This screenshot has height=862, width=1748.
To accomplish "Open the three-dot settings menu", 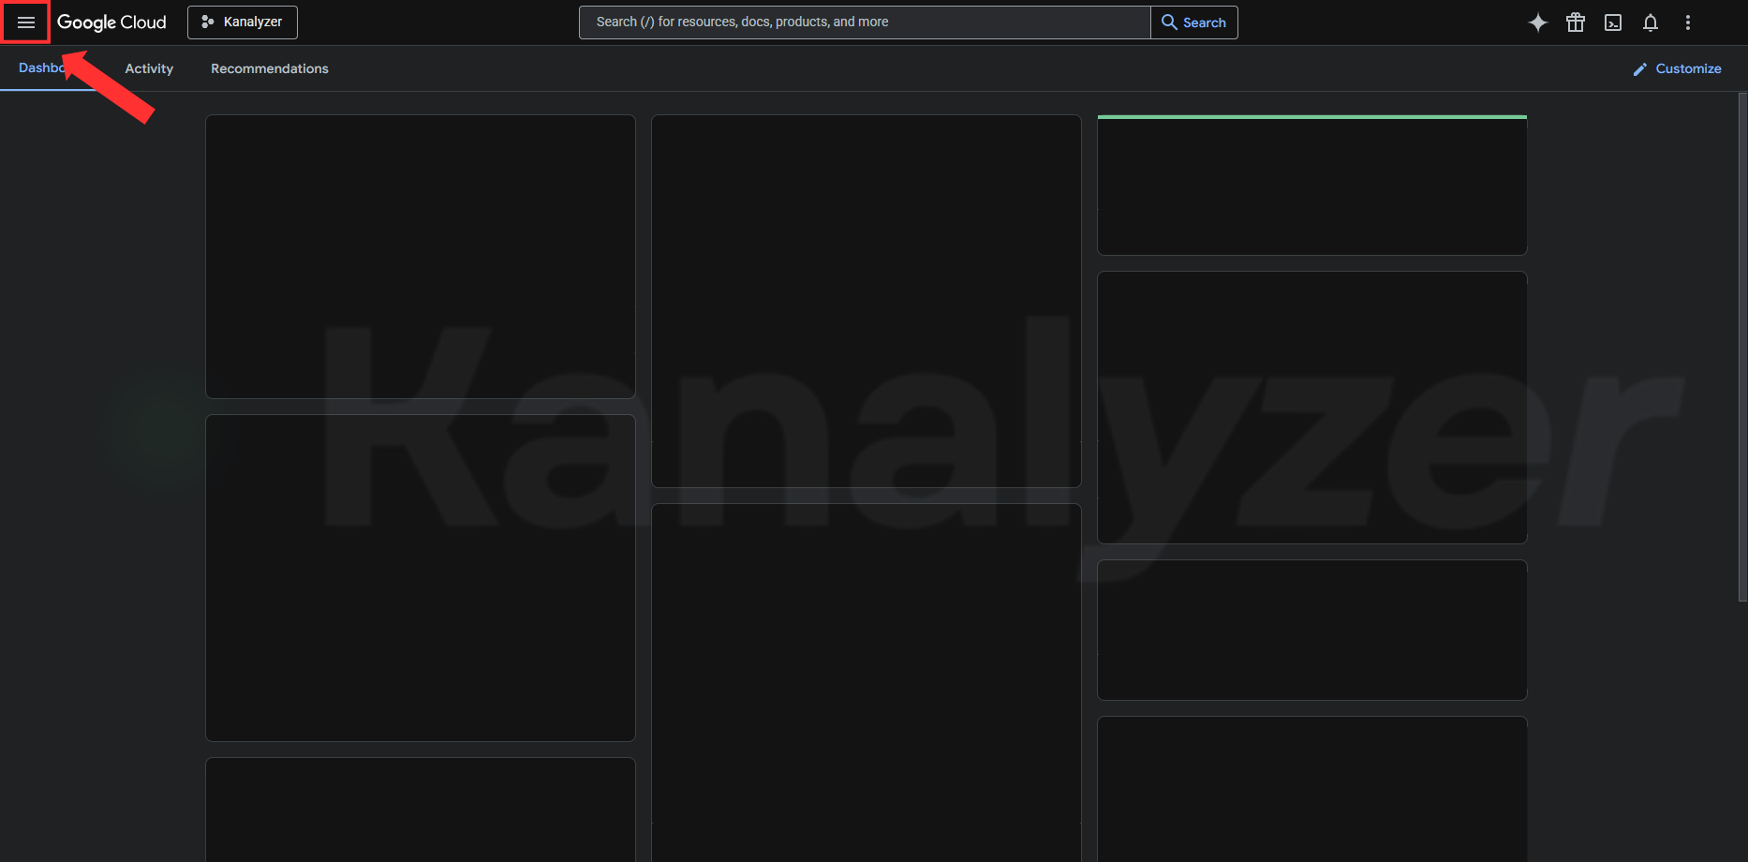I will tap(1688, 22).
